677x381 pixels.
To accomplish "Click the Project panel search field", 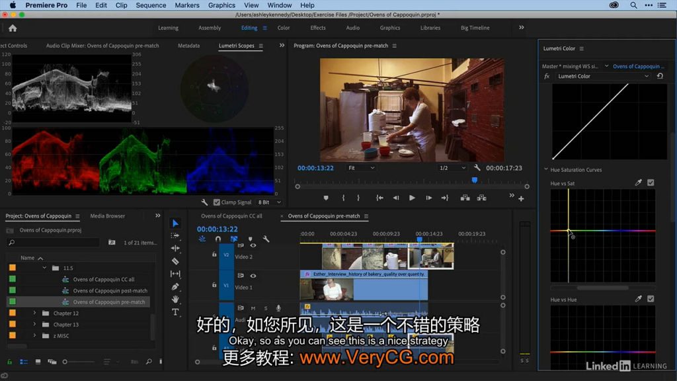I will (x=53, y=243).
